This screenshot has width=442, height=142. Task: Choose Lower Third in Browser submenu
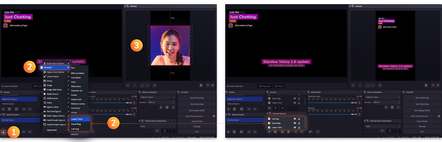click(80, 119)
